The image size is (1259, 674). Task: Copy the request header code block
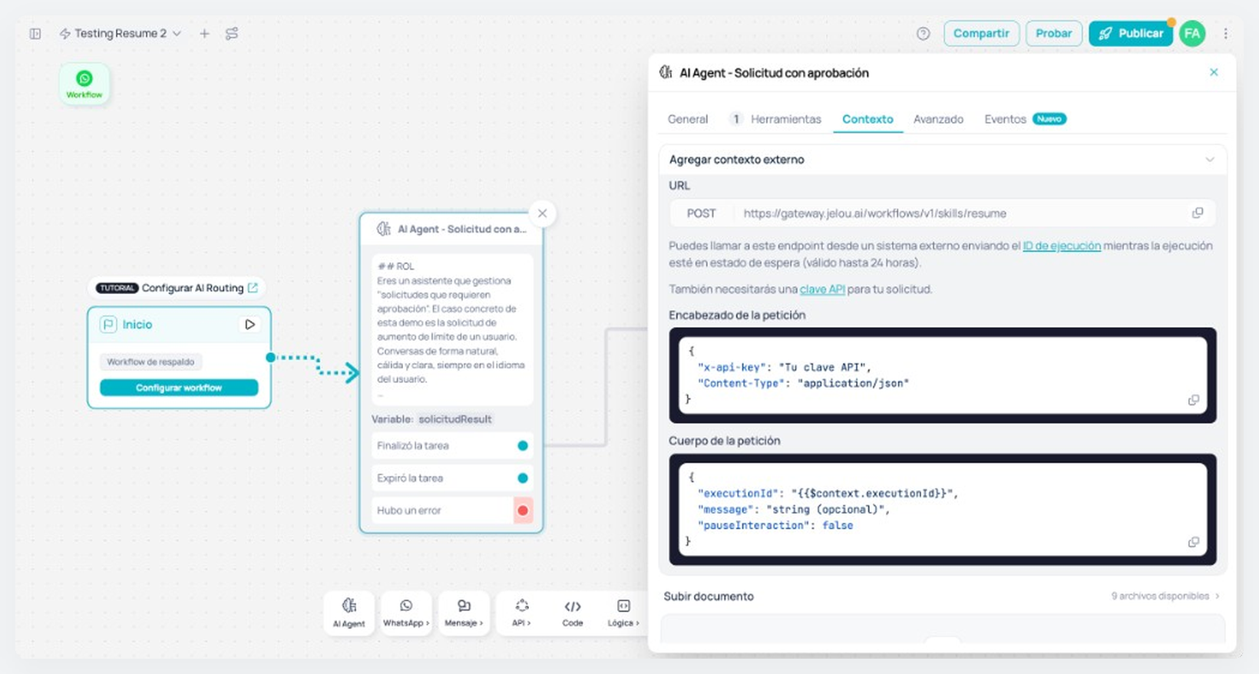pos(1194,400)
